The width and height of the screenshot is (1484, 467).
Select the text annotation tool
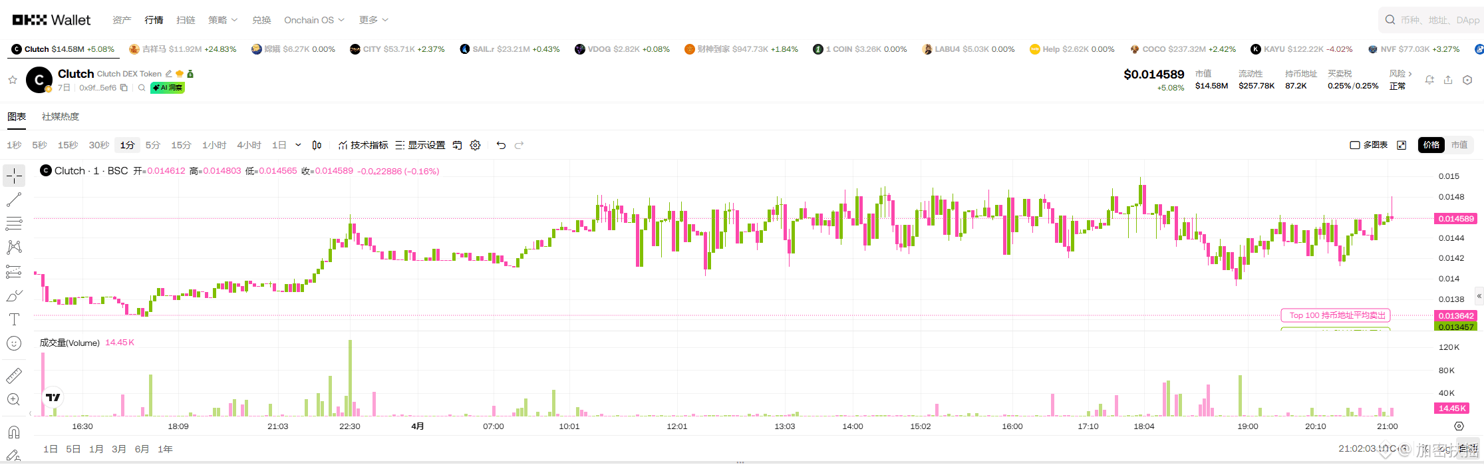[14, 319]
